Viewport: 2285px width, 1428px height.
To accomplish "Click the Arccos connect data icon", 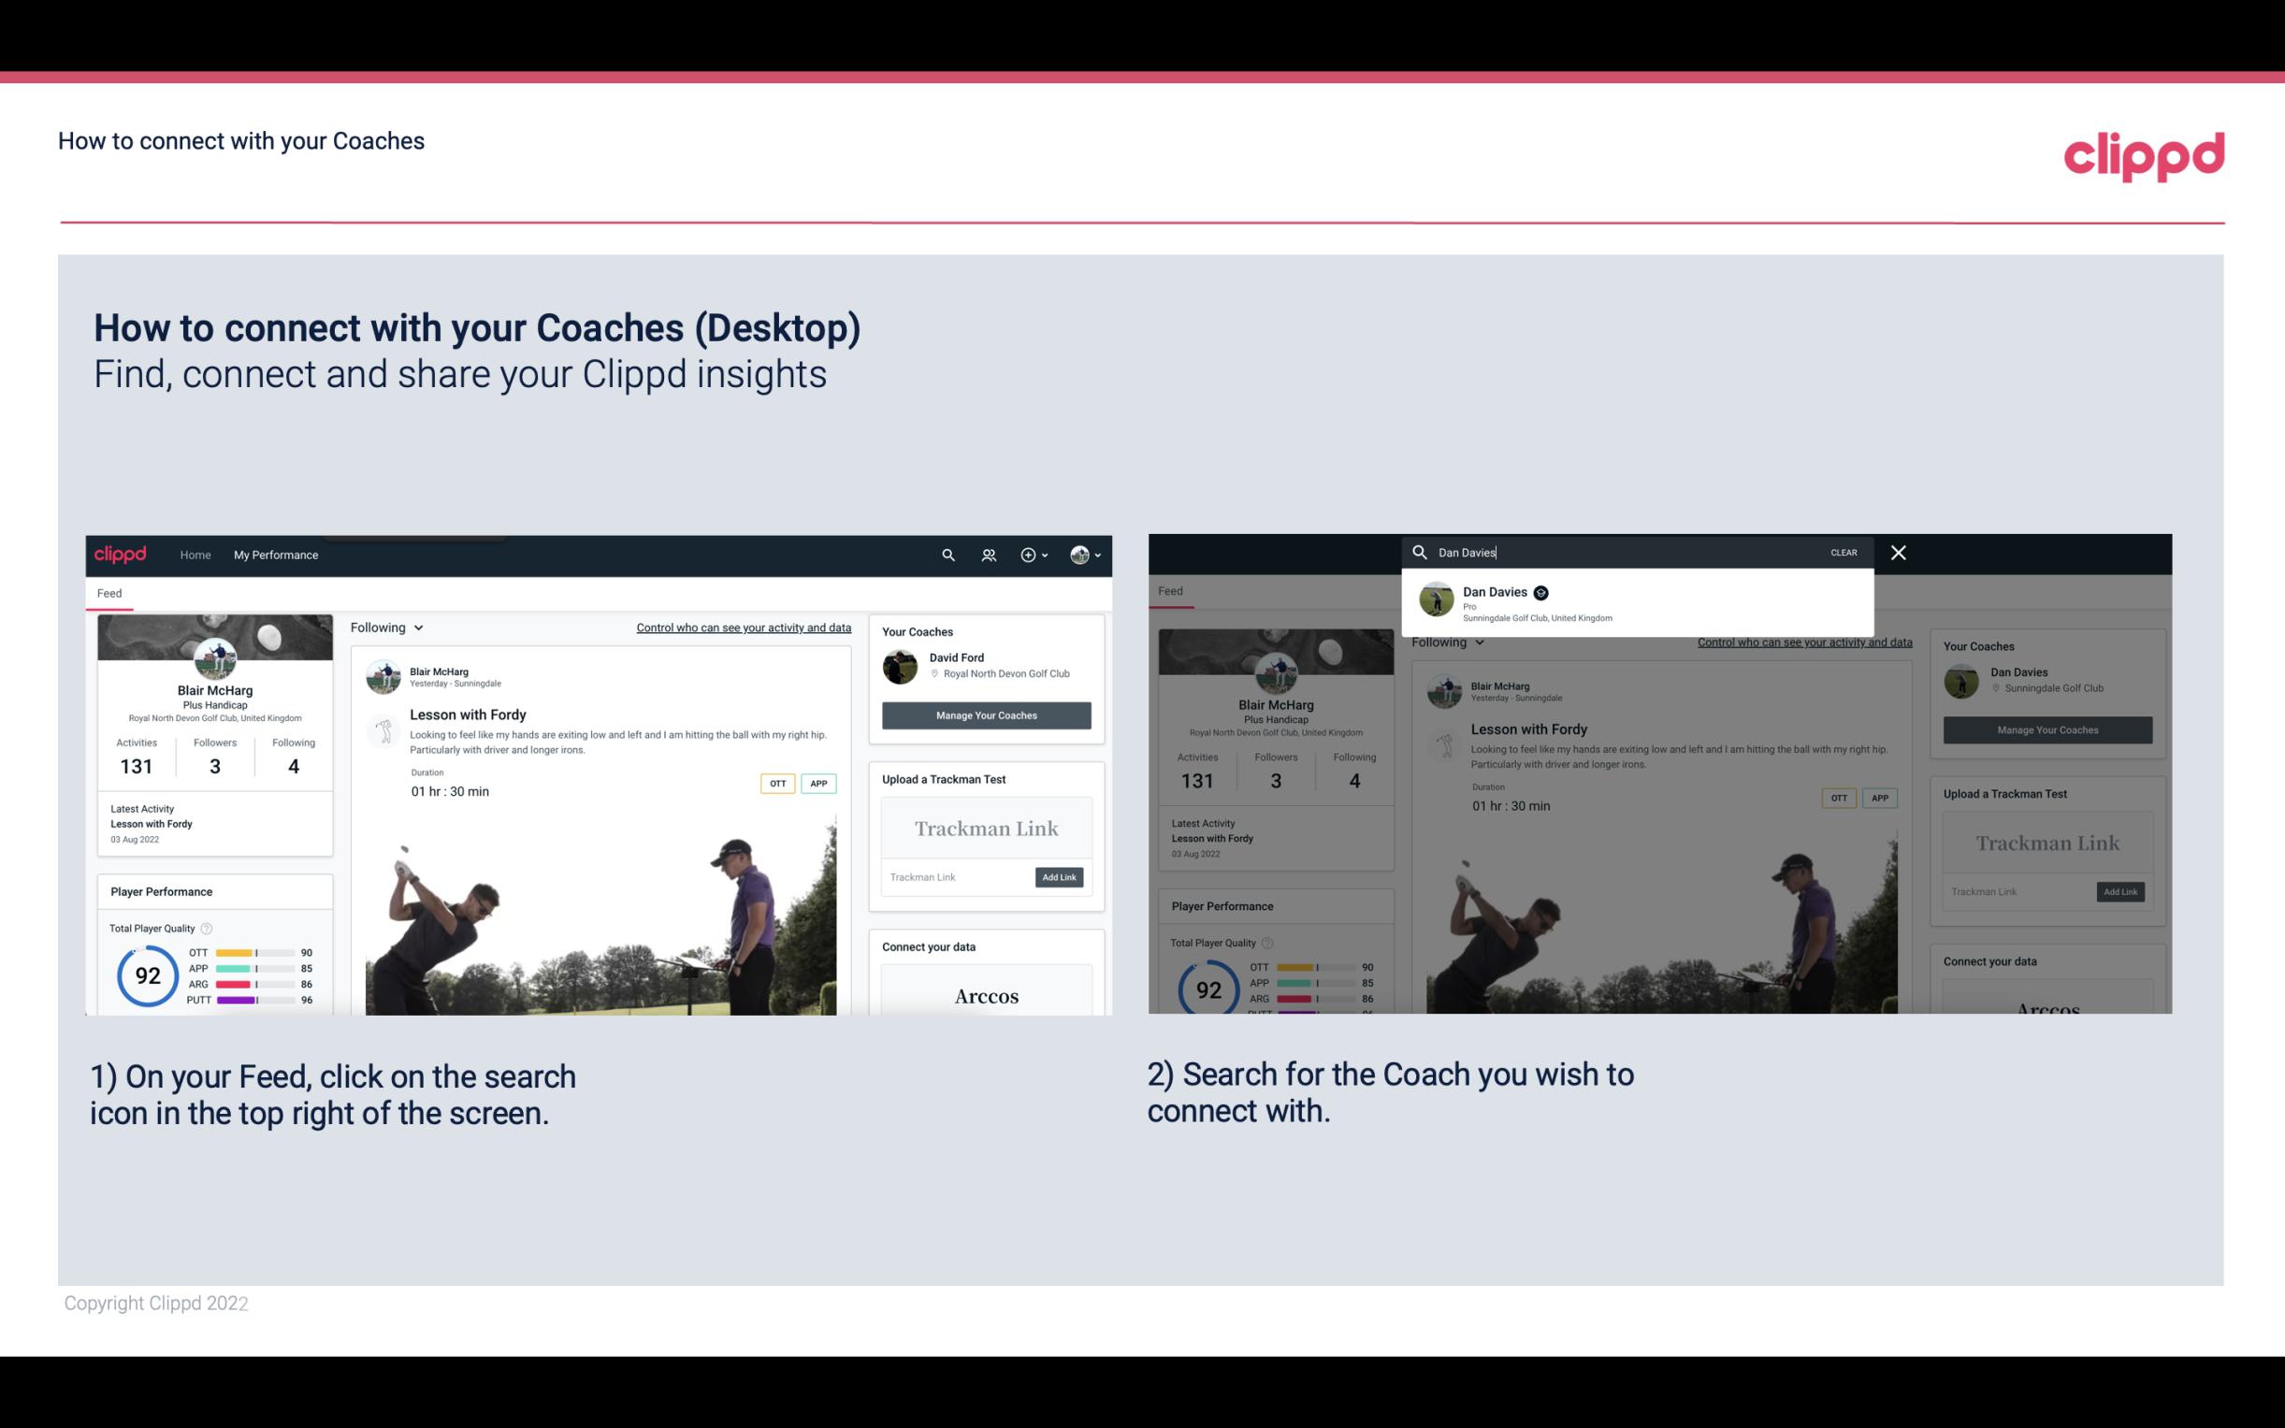I will click(x=986, y=995).
